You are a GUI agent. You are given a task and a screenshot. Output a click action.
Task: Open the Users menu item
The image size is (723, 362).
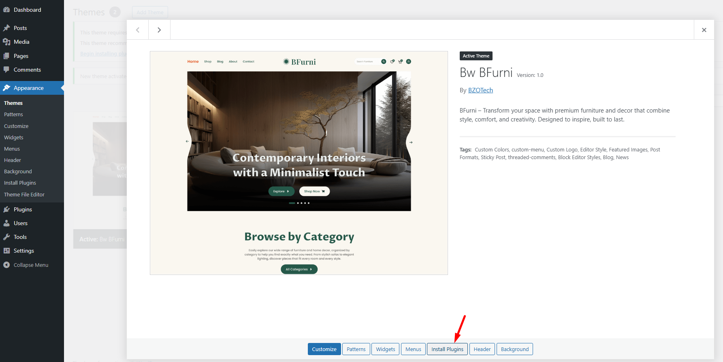click(32, 223)
